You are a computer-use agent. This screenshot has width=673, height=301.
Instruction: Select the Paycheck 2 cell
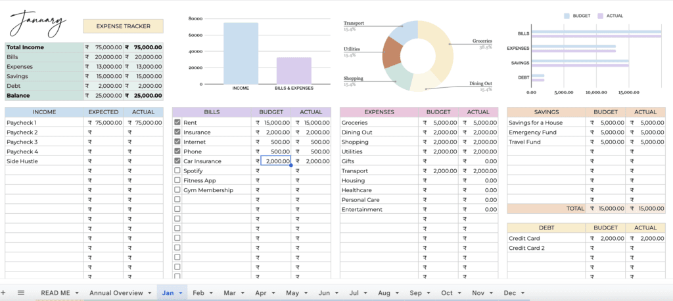[x=45, y=132]
